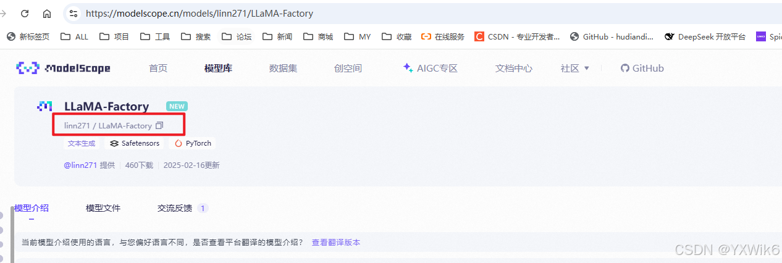
Task: Open site information icon in address bar
Action: 74,13
